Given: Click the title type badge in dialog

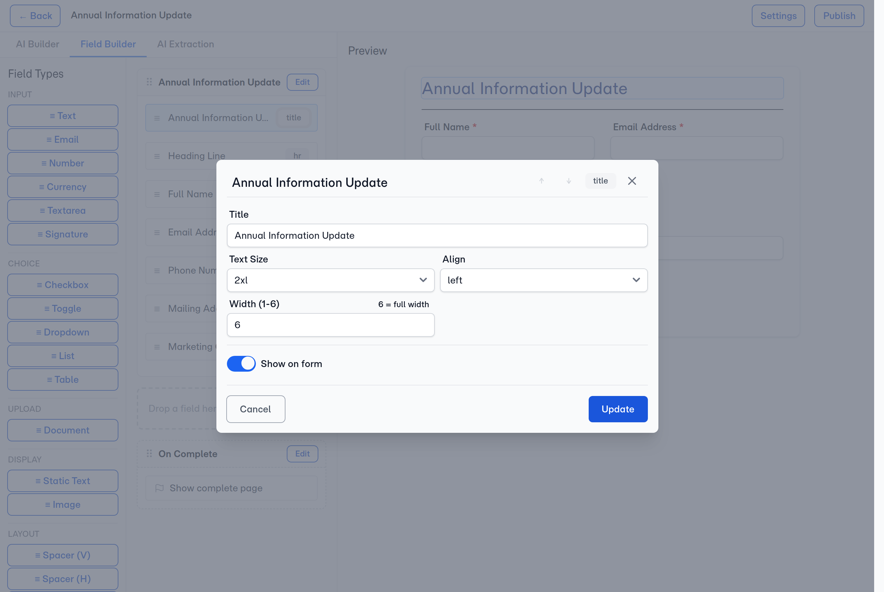Looking at the screenshot, I should tap(600, 181).
